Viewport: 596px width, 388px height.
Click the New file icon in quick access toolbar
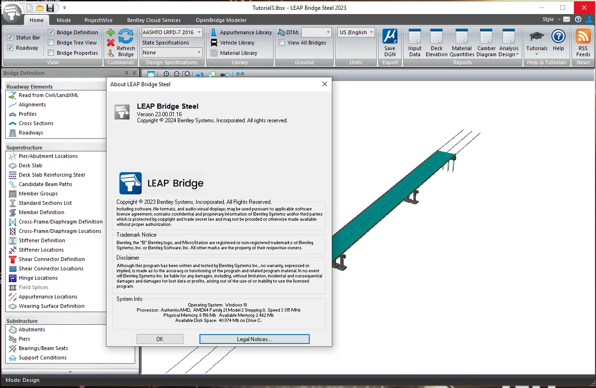(30, 7)
